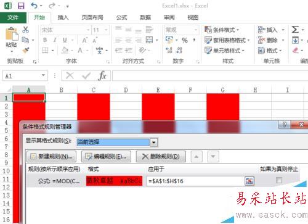The image size is (308, 224).
Task: Undo the last action
Action: 34,6
